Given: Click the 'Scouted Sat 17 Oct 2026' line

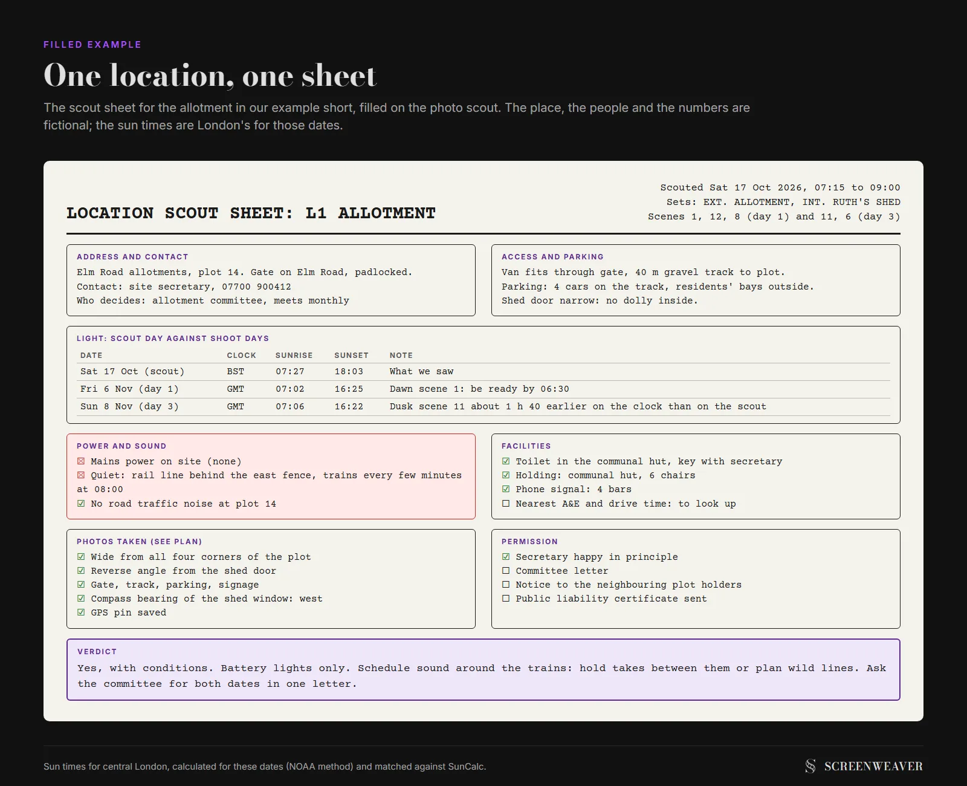Looking at the screenshot, I should 780,188.
